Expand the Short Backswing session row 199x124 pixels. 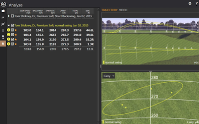(x=9, y=16)
